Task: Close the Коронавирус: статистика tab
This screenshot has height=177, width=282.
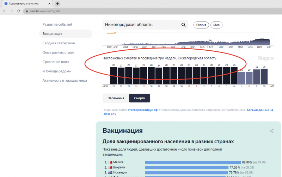Action: click(49, 4)
